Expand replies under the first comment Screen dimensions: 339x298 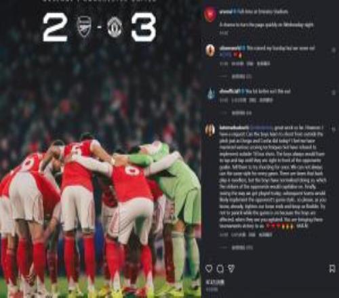pyautogui.click(x=241, y=77)
